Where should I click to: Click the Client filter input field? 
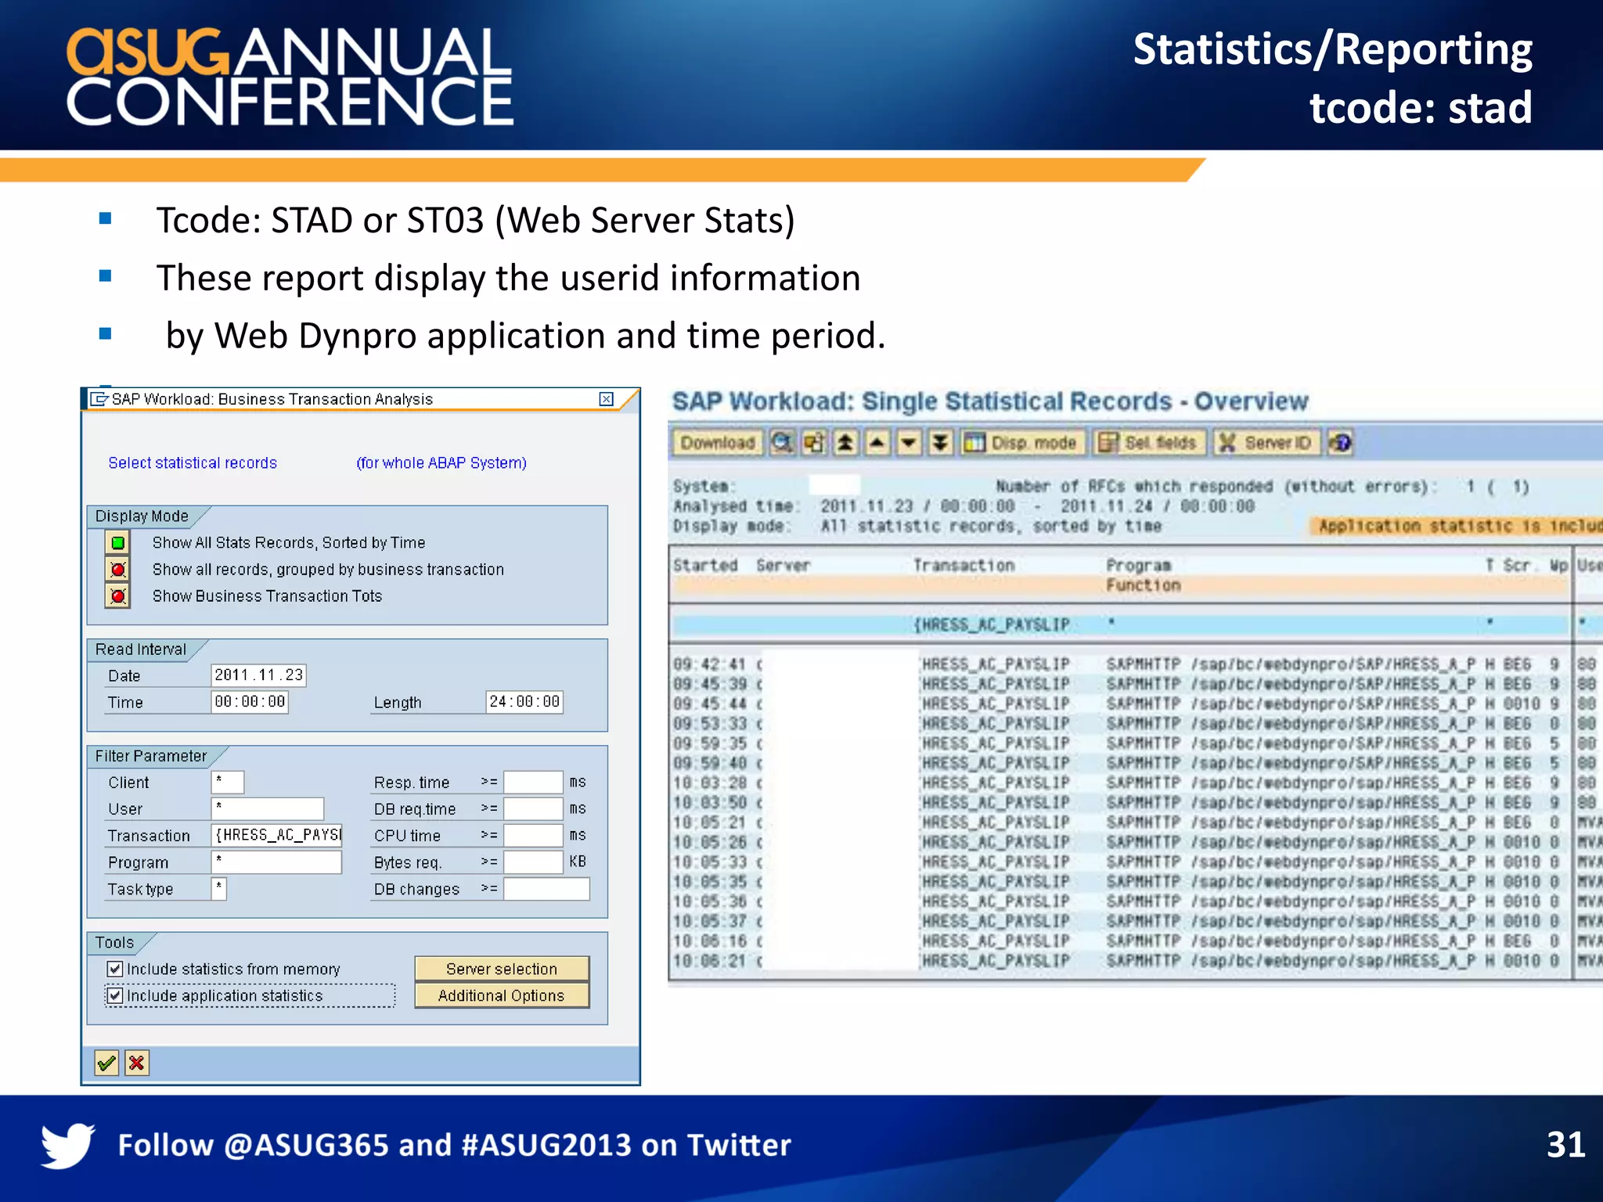[x=228, y=782]
